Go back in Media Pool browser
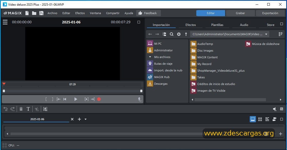This screenshot has width=287, height=150. 150,34
